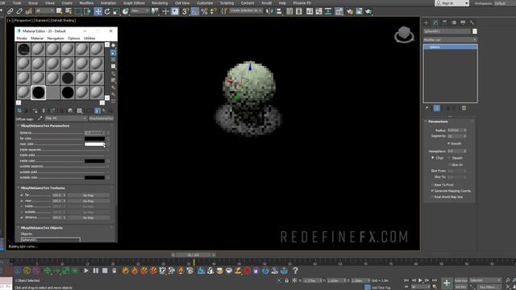Select the Squash radio button

click(x=449, y=158)
